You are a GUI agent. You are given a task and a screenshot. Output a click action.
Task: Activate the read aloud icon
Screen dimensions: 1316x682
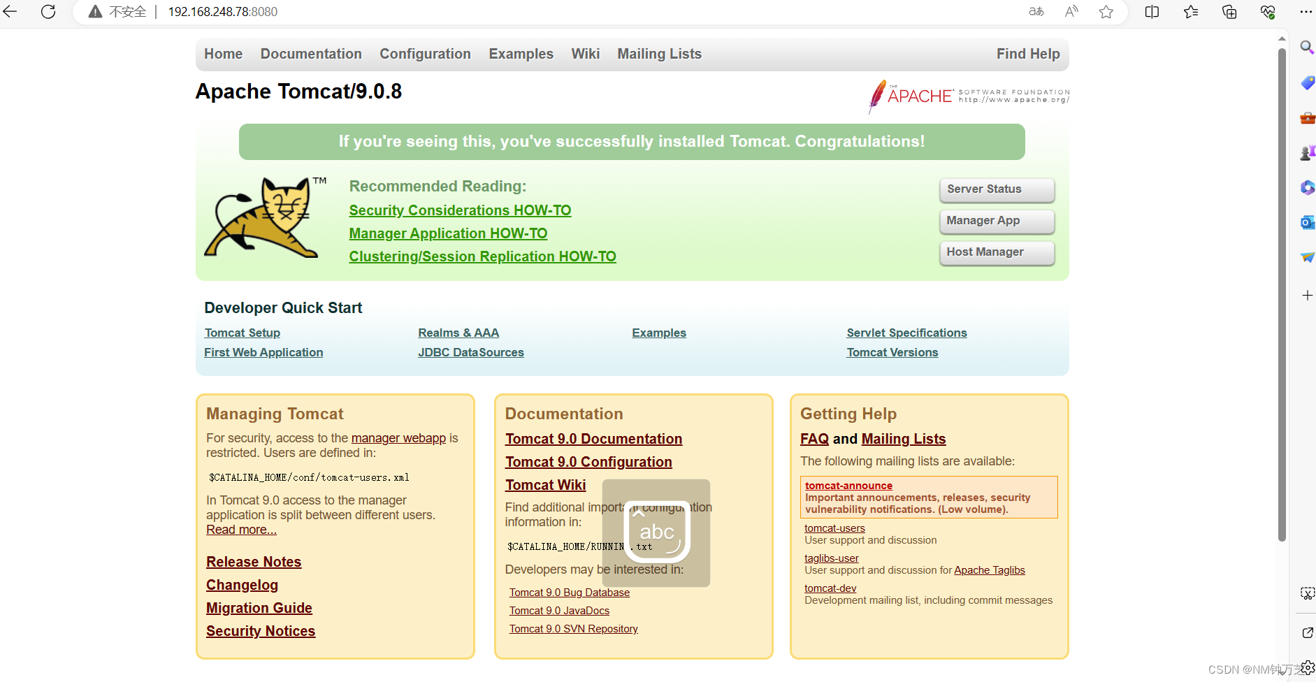(x=1071, y=12)
